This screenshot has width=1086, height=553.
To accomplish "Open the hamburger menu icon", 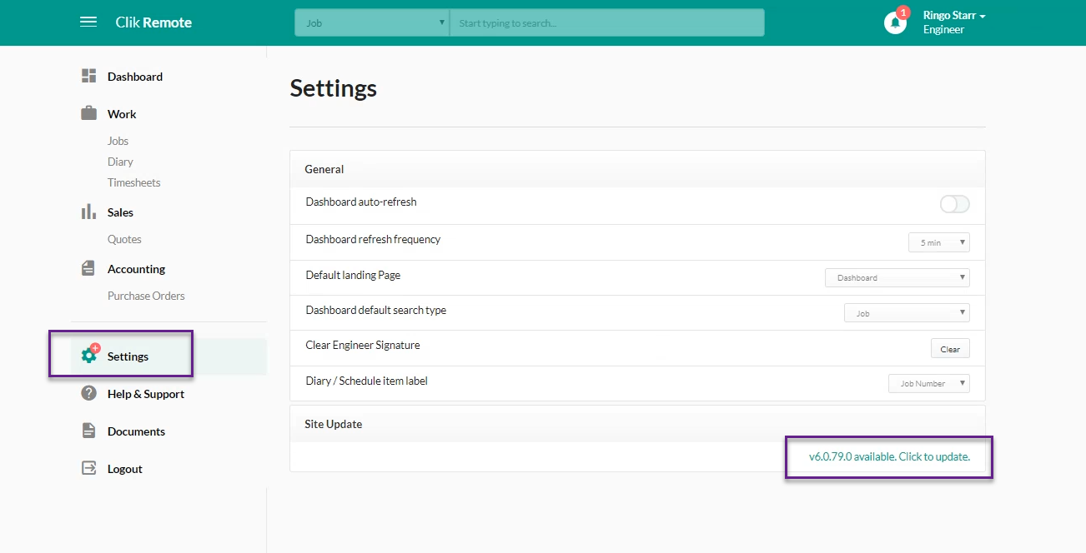I will click(88, 22).
